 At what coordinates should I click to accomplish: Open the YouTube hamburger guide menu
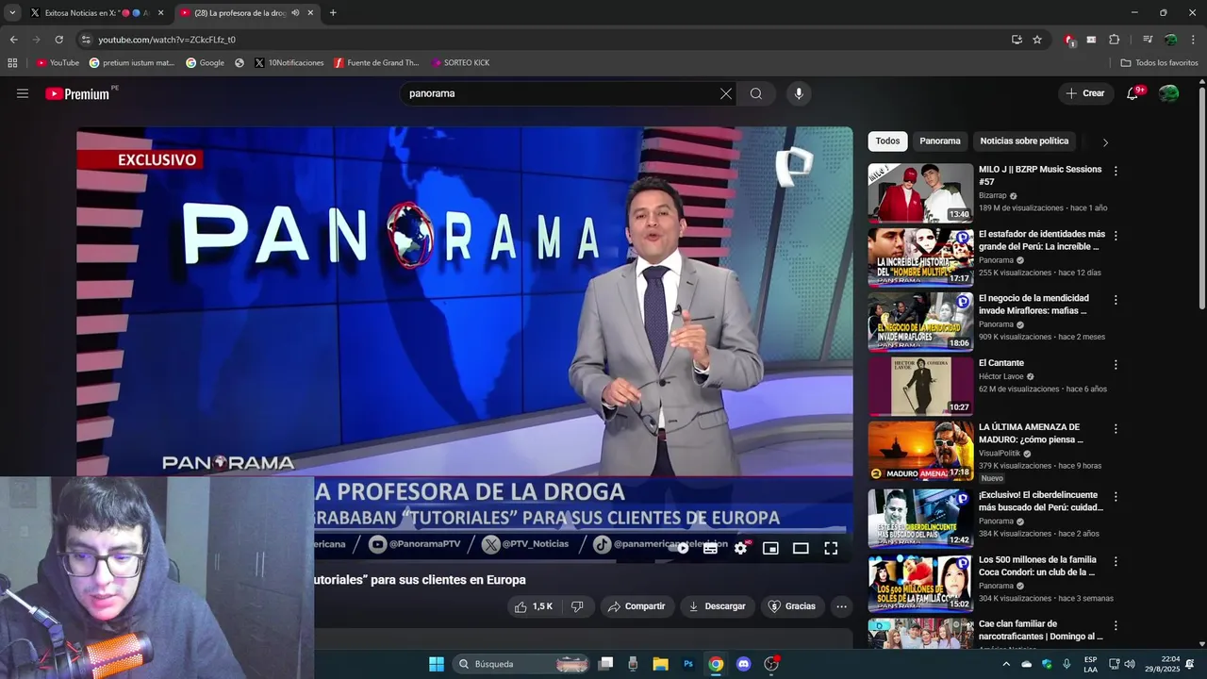(23, 93)
